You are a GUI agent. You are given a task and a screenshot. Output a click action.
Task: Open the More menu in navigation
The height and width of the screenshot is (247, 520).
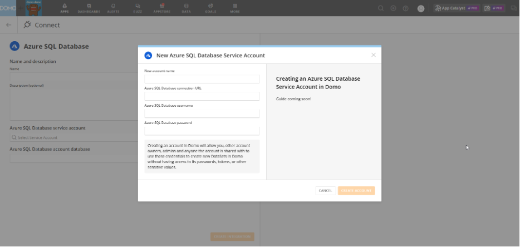pyautogui.click(x=235, y=8)
